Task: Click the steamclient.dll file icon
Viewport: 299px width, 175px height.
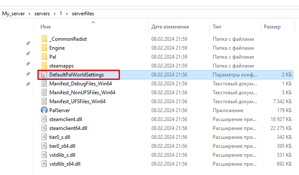Action: [44, 119]
